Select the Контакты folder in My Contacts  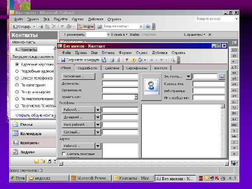[26, 50]
